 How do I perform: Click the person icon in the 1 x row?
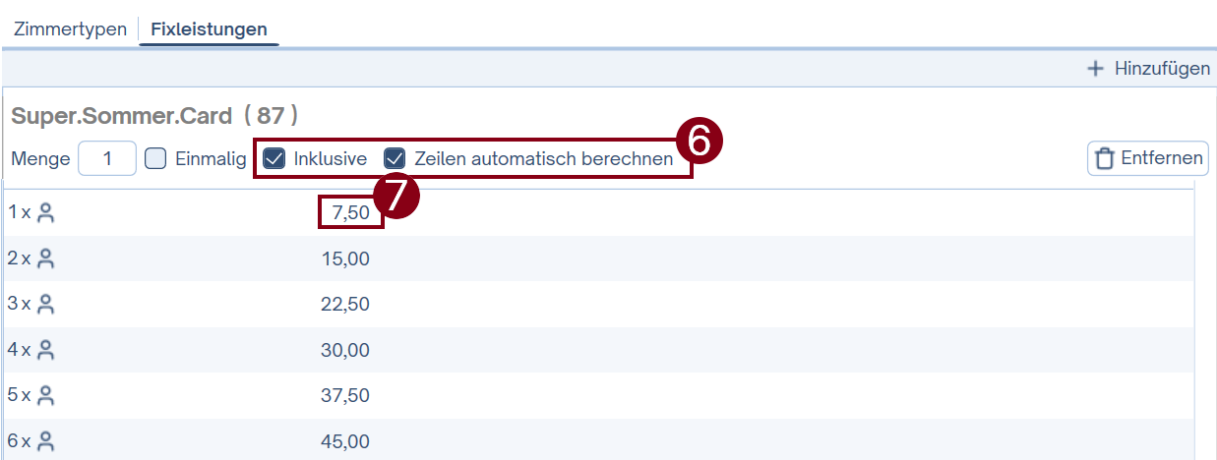[45, 213]
